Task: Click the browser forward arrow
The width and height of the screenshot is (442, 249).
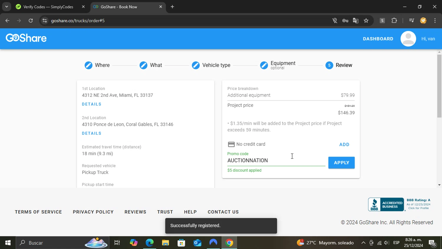Action: tap(19, 21)
